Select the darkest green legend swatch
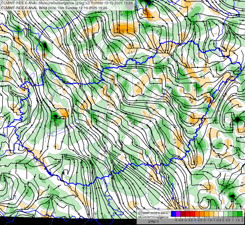 pyautogui.click(x=240, y=214)
